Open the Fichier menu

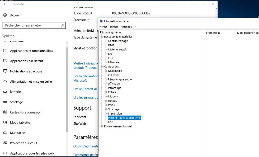103,27
